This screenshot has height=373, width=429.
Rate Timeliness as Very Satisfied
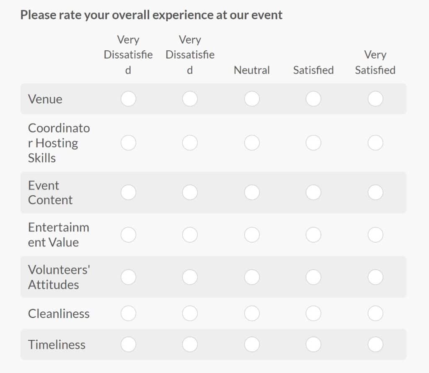point(375,344)
